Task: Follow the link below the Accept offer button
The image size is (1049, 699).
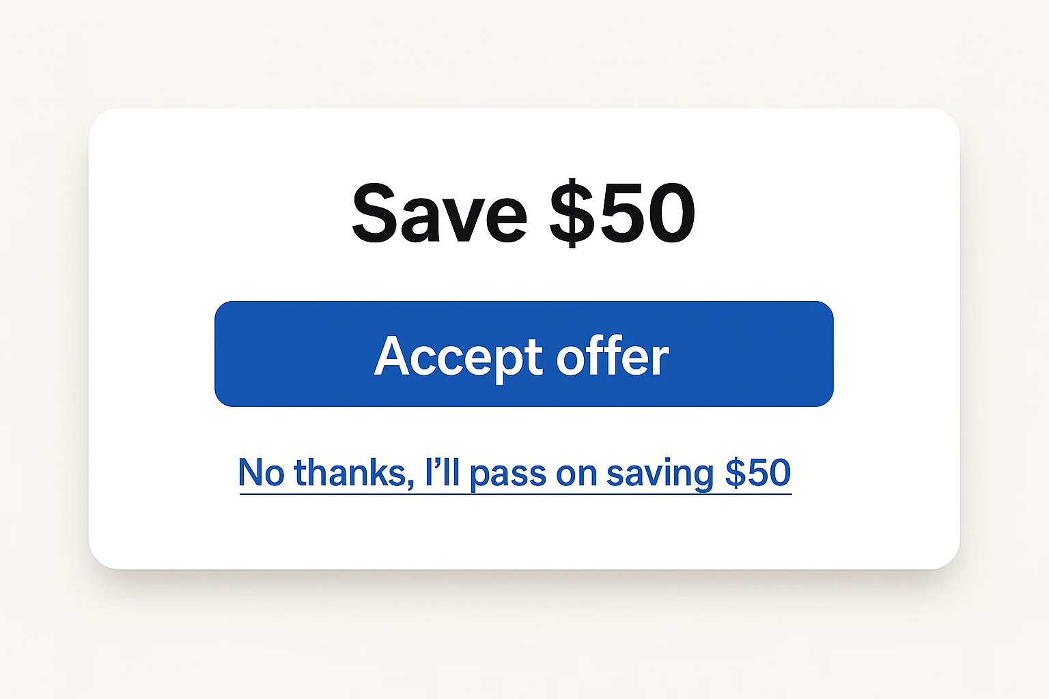Action: pyautogui.click(x=514, y=472)
